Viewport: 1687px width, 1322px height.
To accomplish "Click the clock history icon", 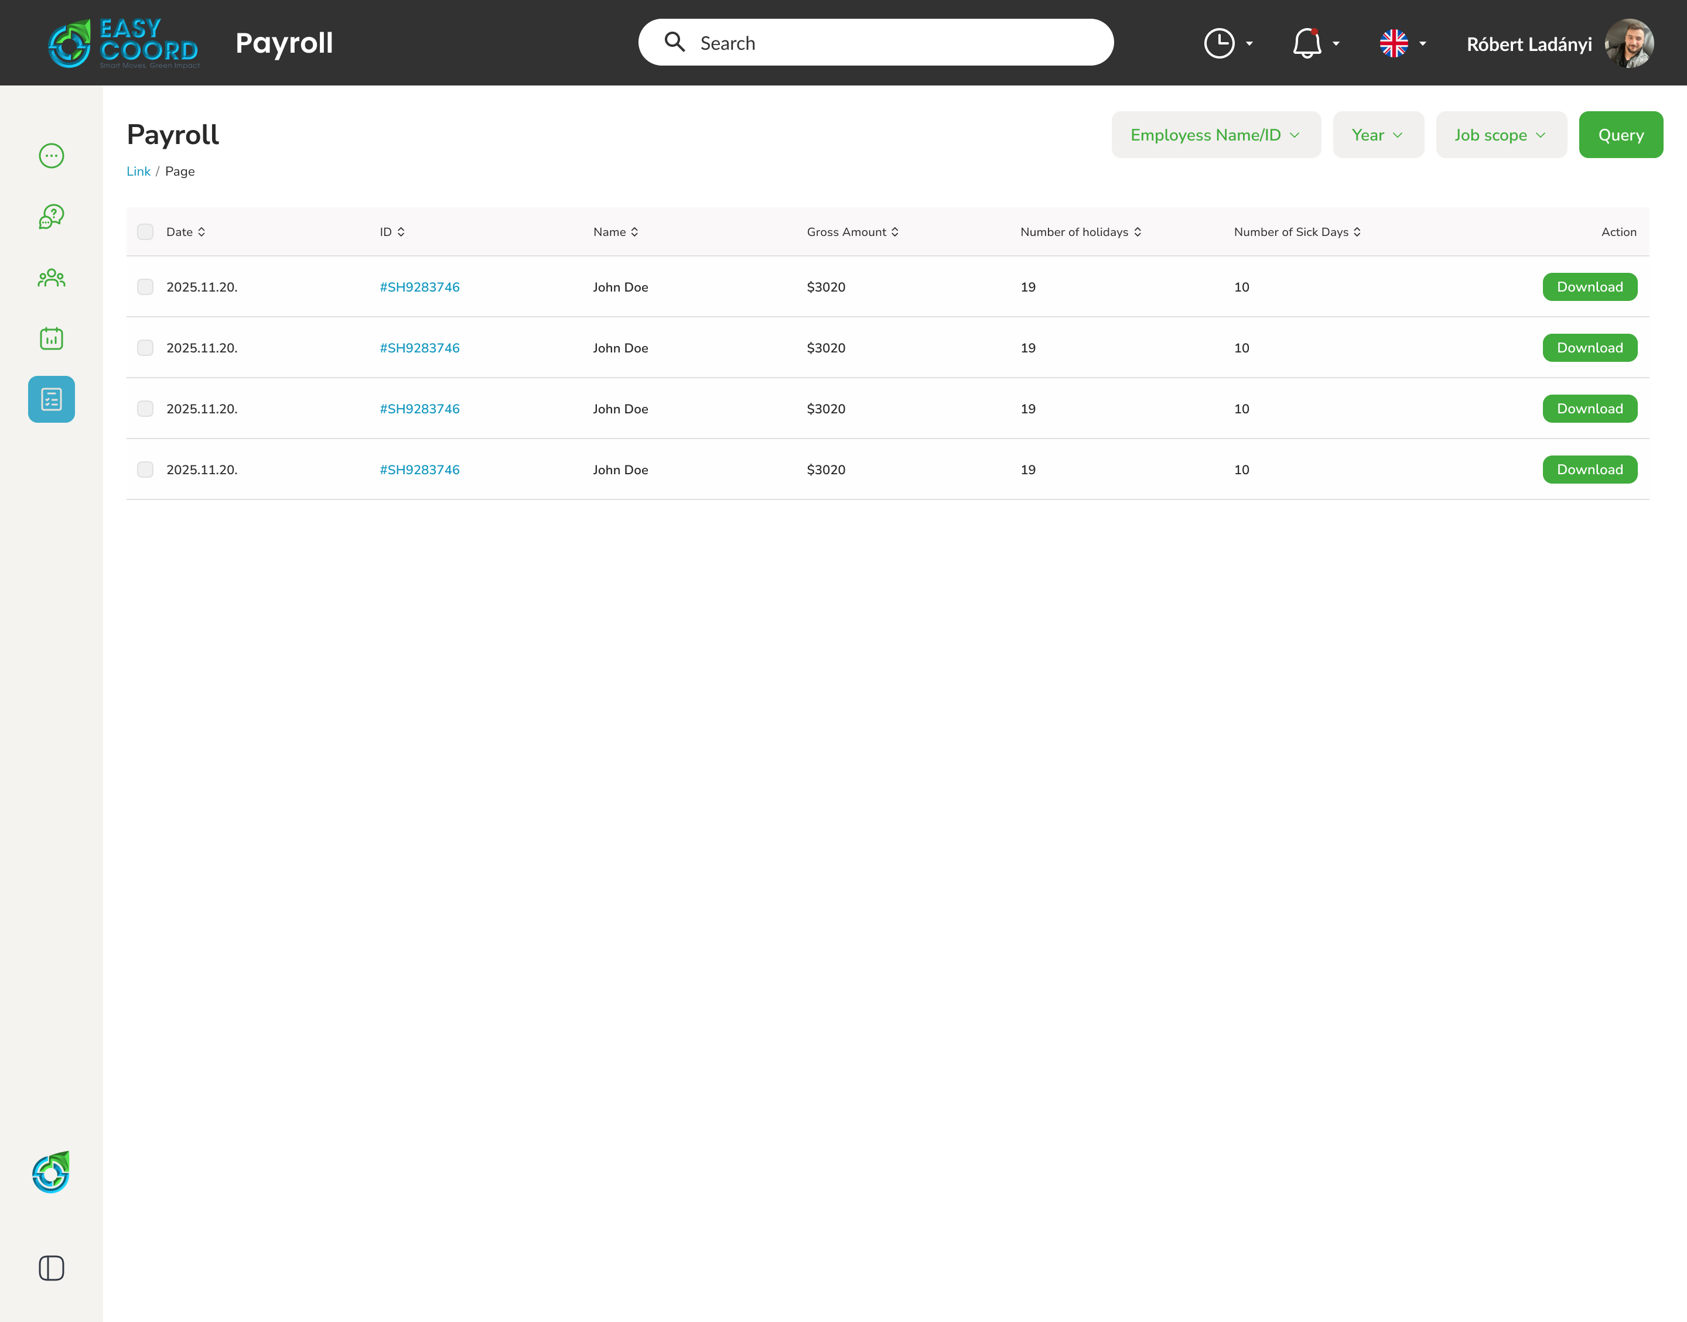I will 1218,43.
